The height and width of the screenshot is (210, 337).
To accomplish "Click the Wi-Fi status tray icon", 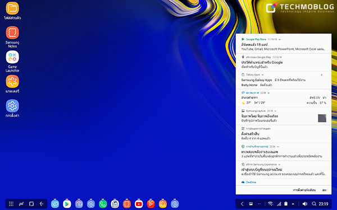I will 271,204.
